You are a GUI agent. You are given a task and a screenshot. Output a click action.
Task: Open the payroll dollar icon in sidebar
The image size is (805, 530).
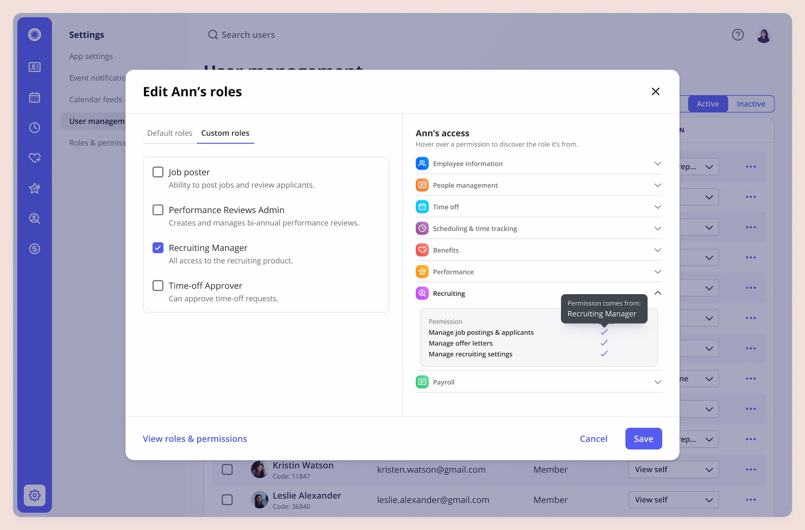click(x=34, y=249)
